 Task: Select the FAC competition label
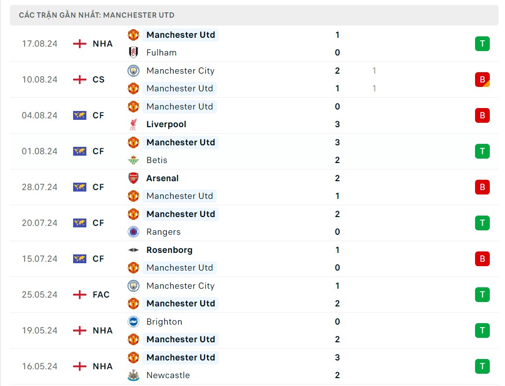101,295
